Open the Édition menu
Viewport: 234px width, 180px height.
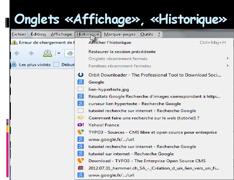38,34
